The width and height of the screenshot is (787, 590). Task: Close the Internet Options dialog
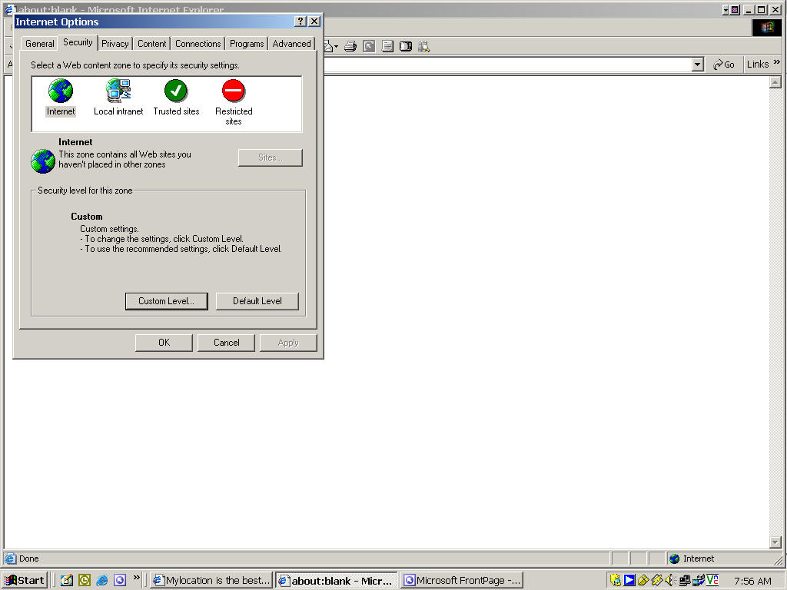pyautogui.click(x=314, y=22)
